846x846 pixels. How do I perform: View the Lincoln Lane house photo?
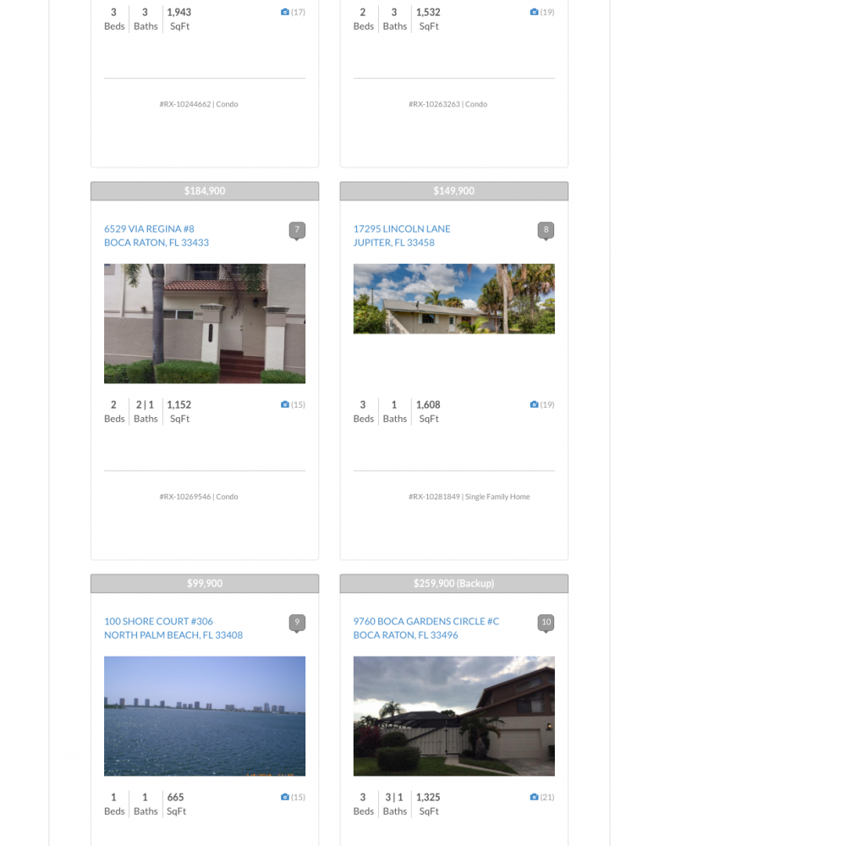coord(453,299)
